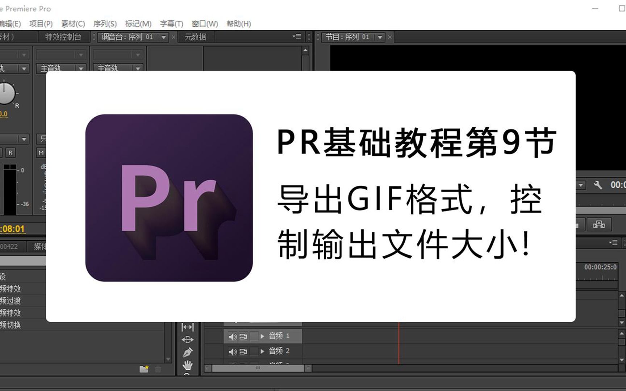Create a new custom bin in effects

click(x=144, y=369)
